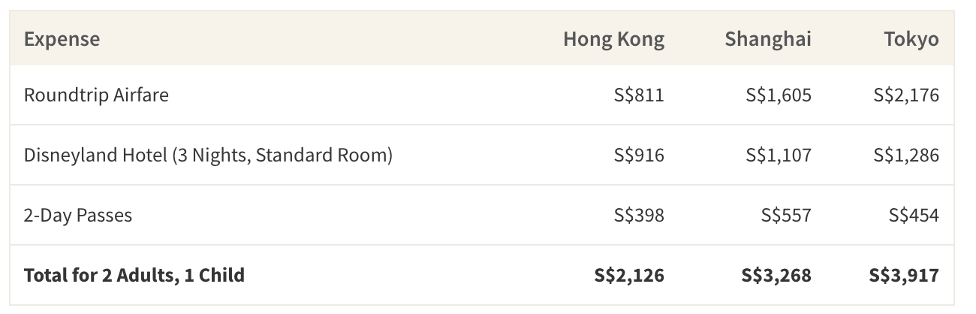Screen dimensions: 976x314
Task: Select the S$3,268 Shanghai total
Action: point(776,276)
